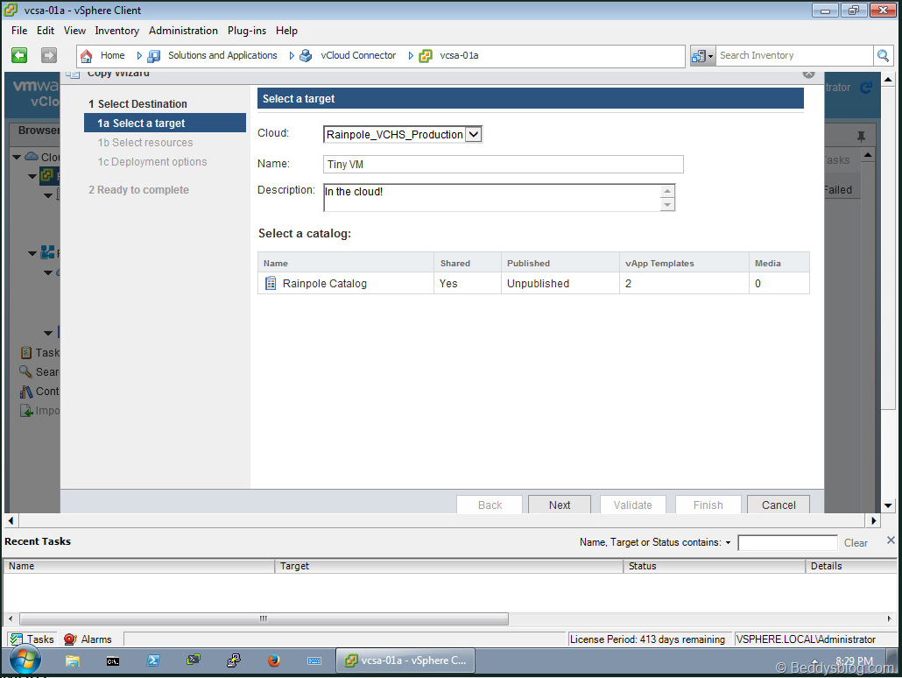Open on-screen keyboard taskbar icon
This screenshot has height=678, width=902.
coord(314,660)
